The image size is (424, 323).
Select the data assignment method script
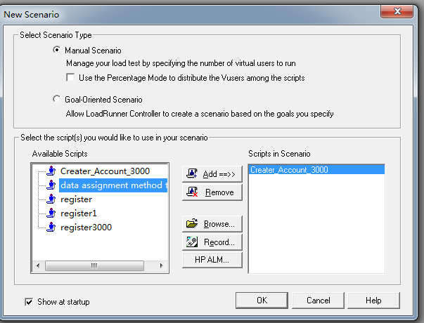click(x=114, y=185)
